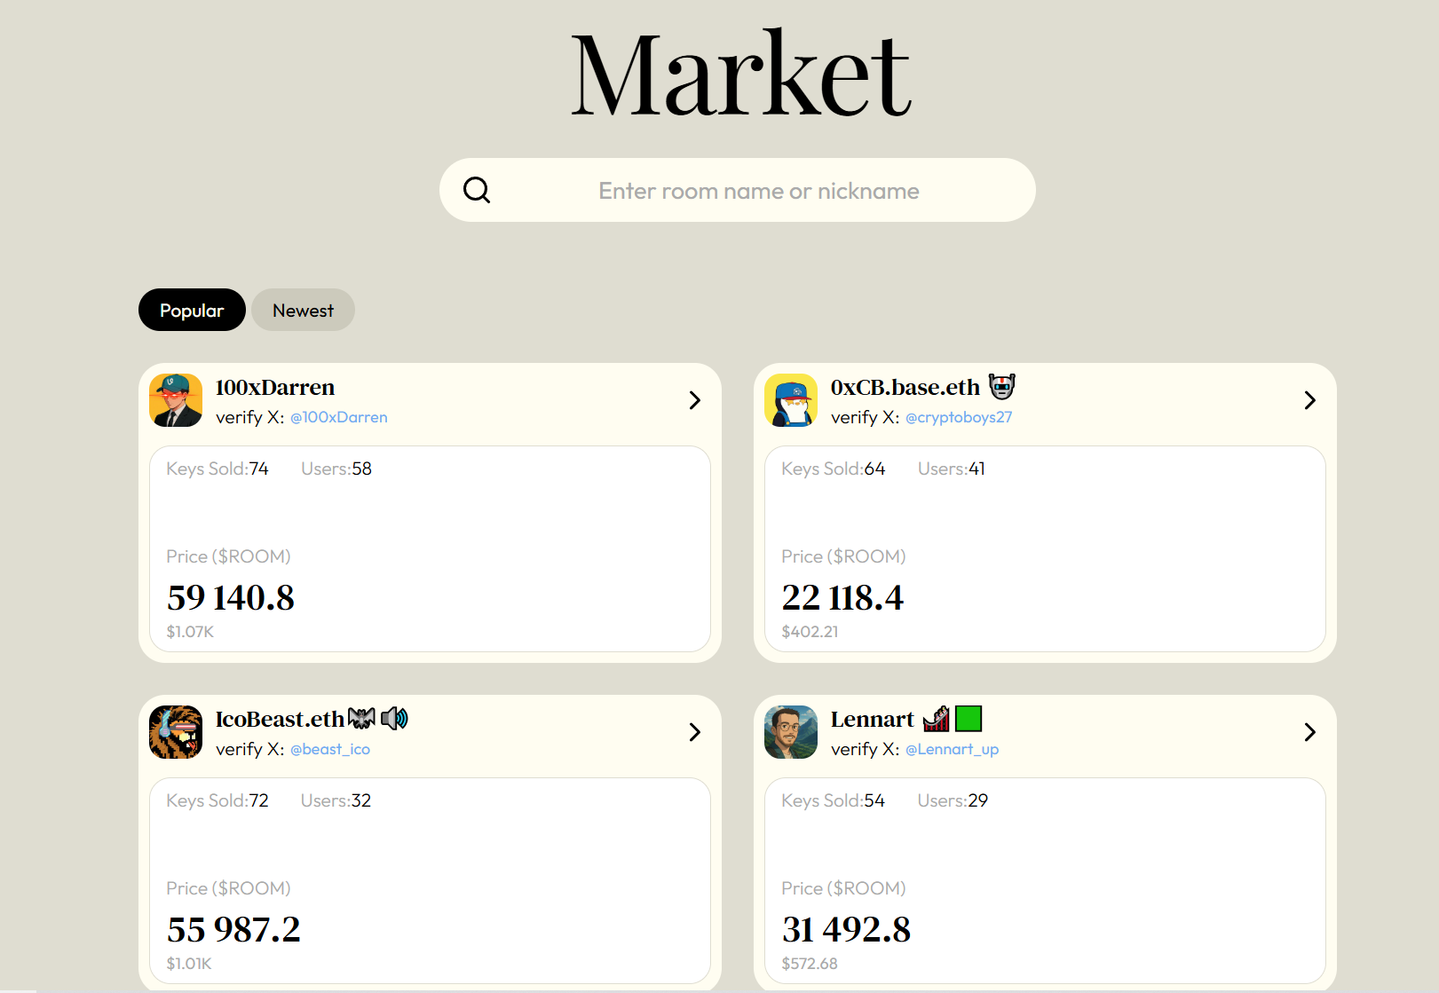Image resolution: width=1439 pixels, height=993 pixels.
Task: Click green square beside Lennart name
Action: click(x=969, y=718)
